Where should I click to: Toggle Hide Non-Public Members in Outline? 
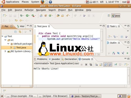127,53
